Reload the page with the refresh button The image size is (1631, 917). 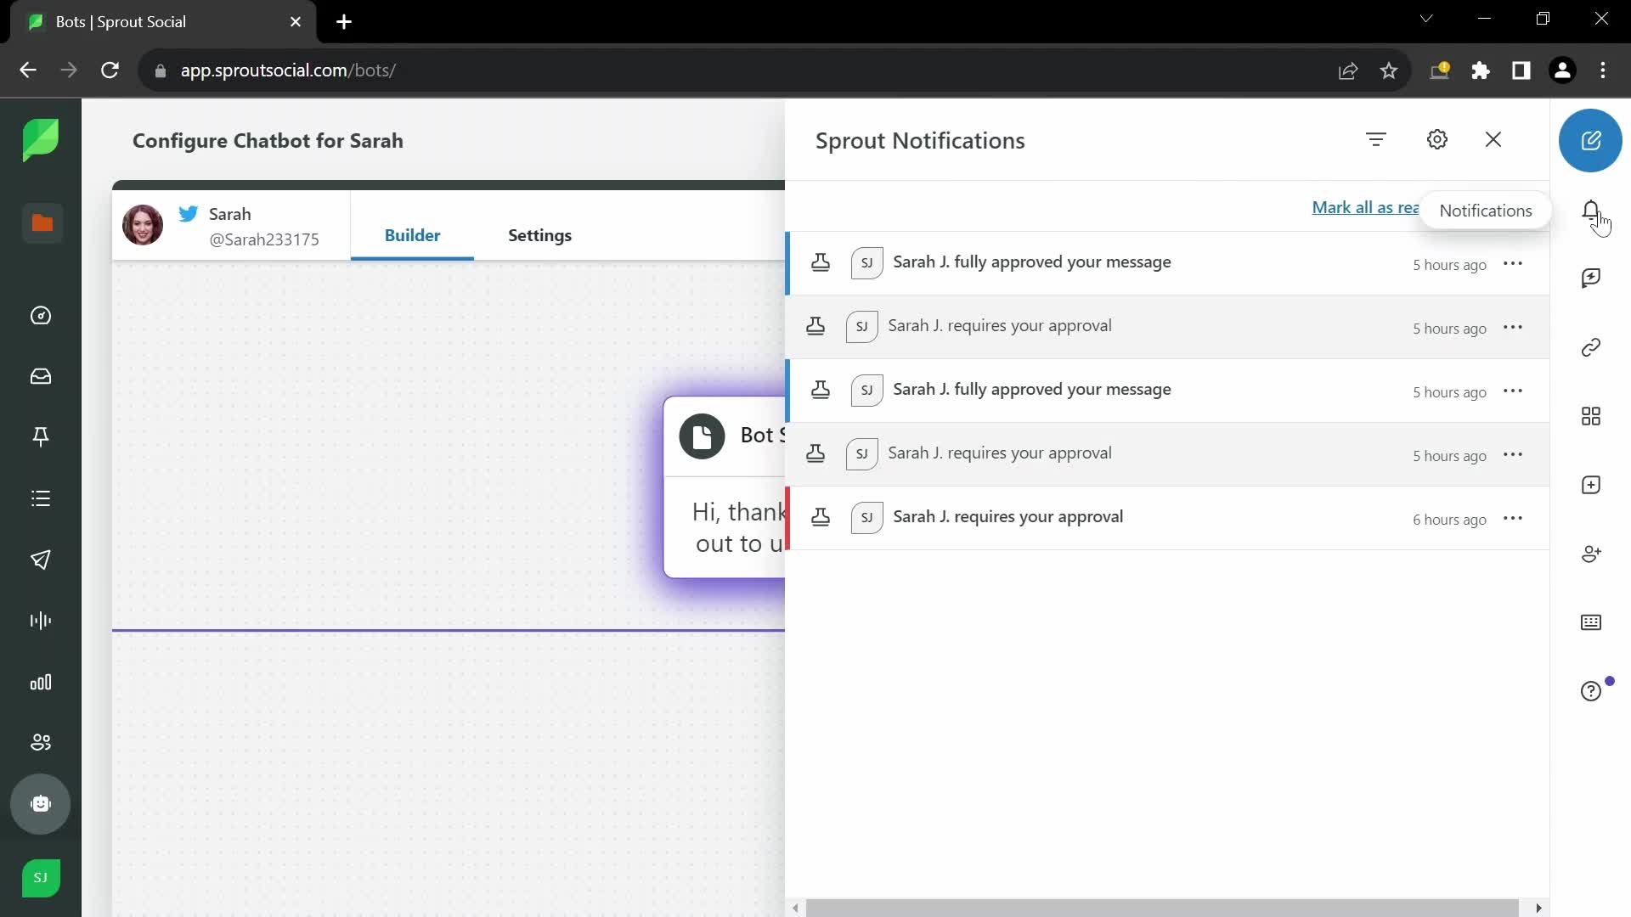click(x=110, y=70)
